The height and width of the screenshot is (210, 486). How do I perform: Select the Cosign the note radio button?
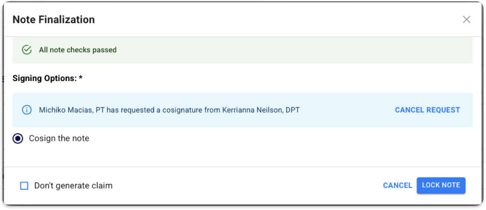(x=18, y=139)
